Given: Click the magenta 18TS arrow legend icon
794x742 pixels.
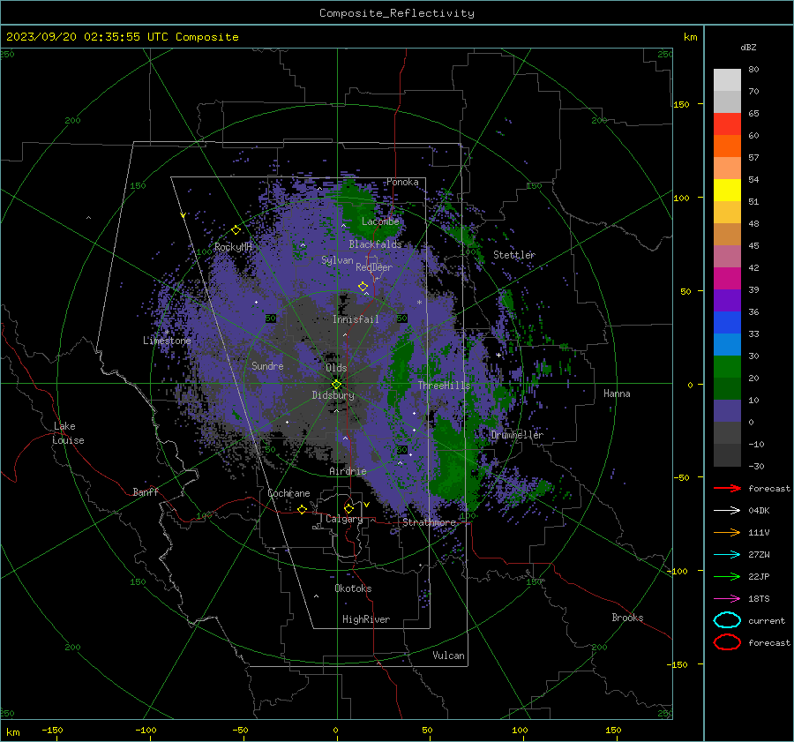Looking at the screenshot, I should [727, 599].
